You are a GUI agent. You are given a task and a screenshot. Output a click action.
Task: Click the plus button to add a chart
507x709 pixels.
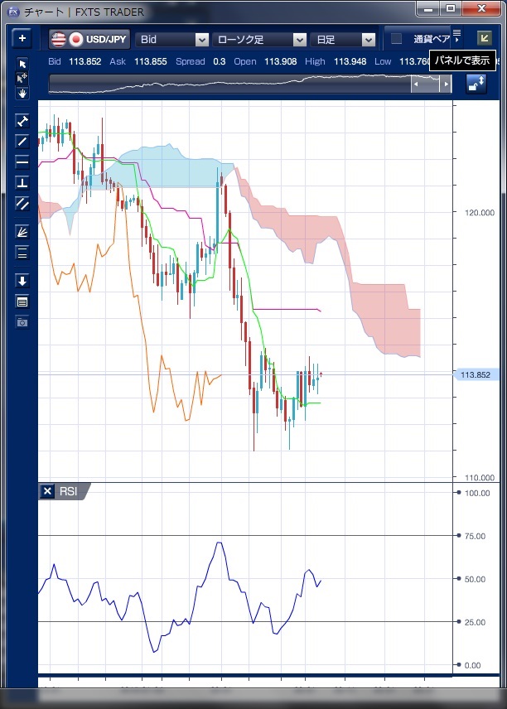22,38
